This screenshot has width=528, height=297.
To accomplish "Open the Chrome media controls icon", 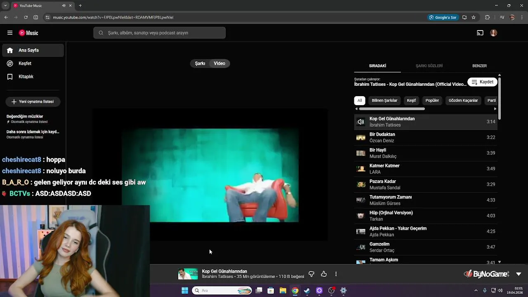I will pyautogui.click(x=502, y=17).
